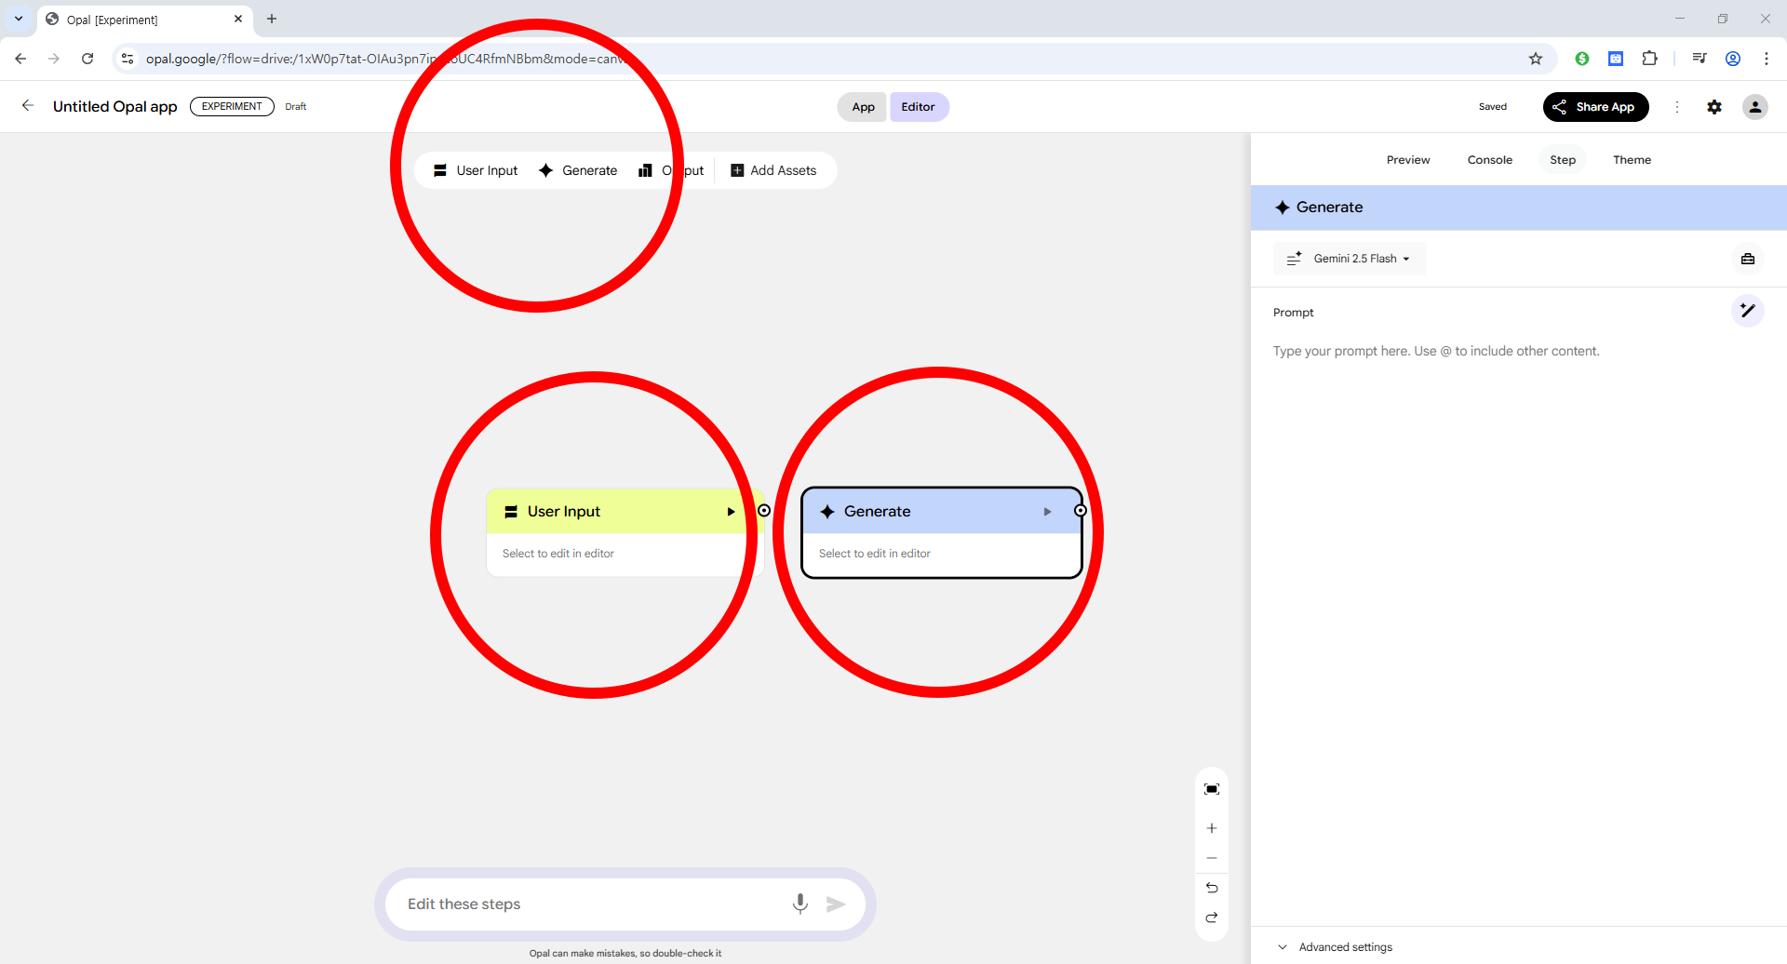Image resolution: width=1787 pixels, height=964 pixels.
Task: Undo the last canvas change
Action: point(1212,888)
